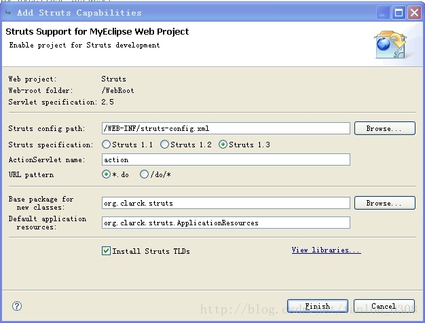The height and width of the screenshot is (323, 425).
Task: Click the Servlet specification value '2.5'
Action: 107,102
